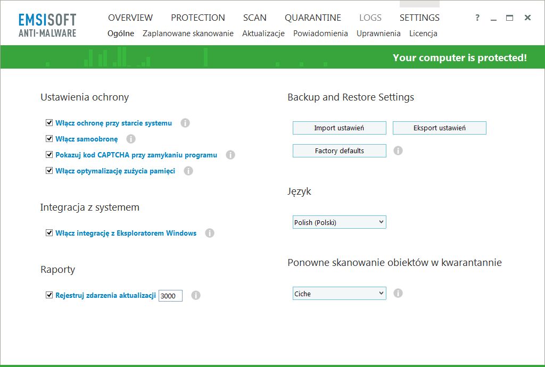Open info icon for Pokazuj kod CAPTCHA option
The image size is (545, 367).
coord(230,155)
